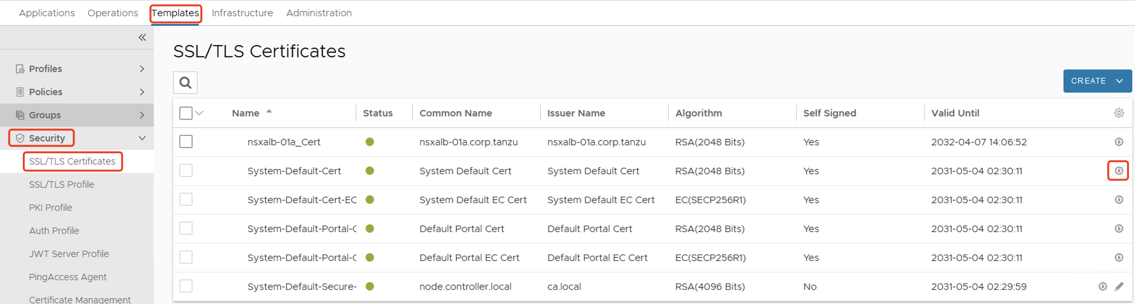This screenshot has width=1135, height=304.
Task: Select all certificates using header checkbox
Action: coord(186,113)
